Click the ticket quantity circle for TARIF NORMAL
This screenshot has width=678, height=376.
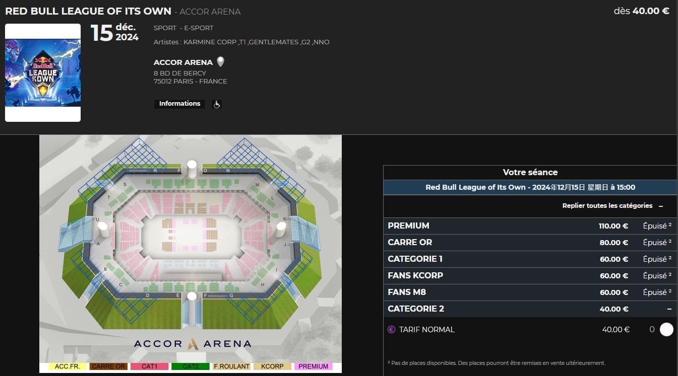pyautogui.click(x=666, y=330)
